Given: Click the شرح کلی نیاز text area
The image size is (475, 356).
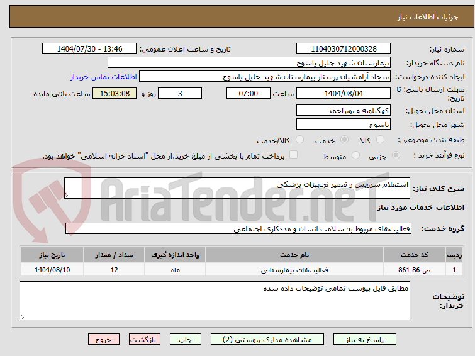Looking at the screenshot, I should point(237,188).
